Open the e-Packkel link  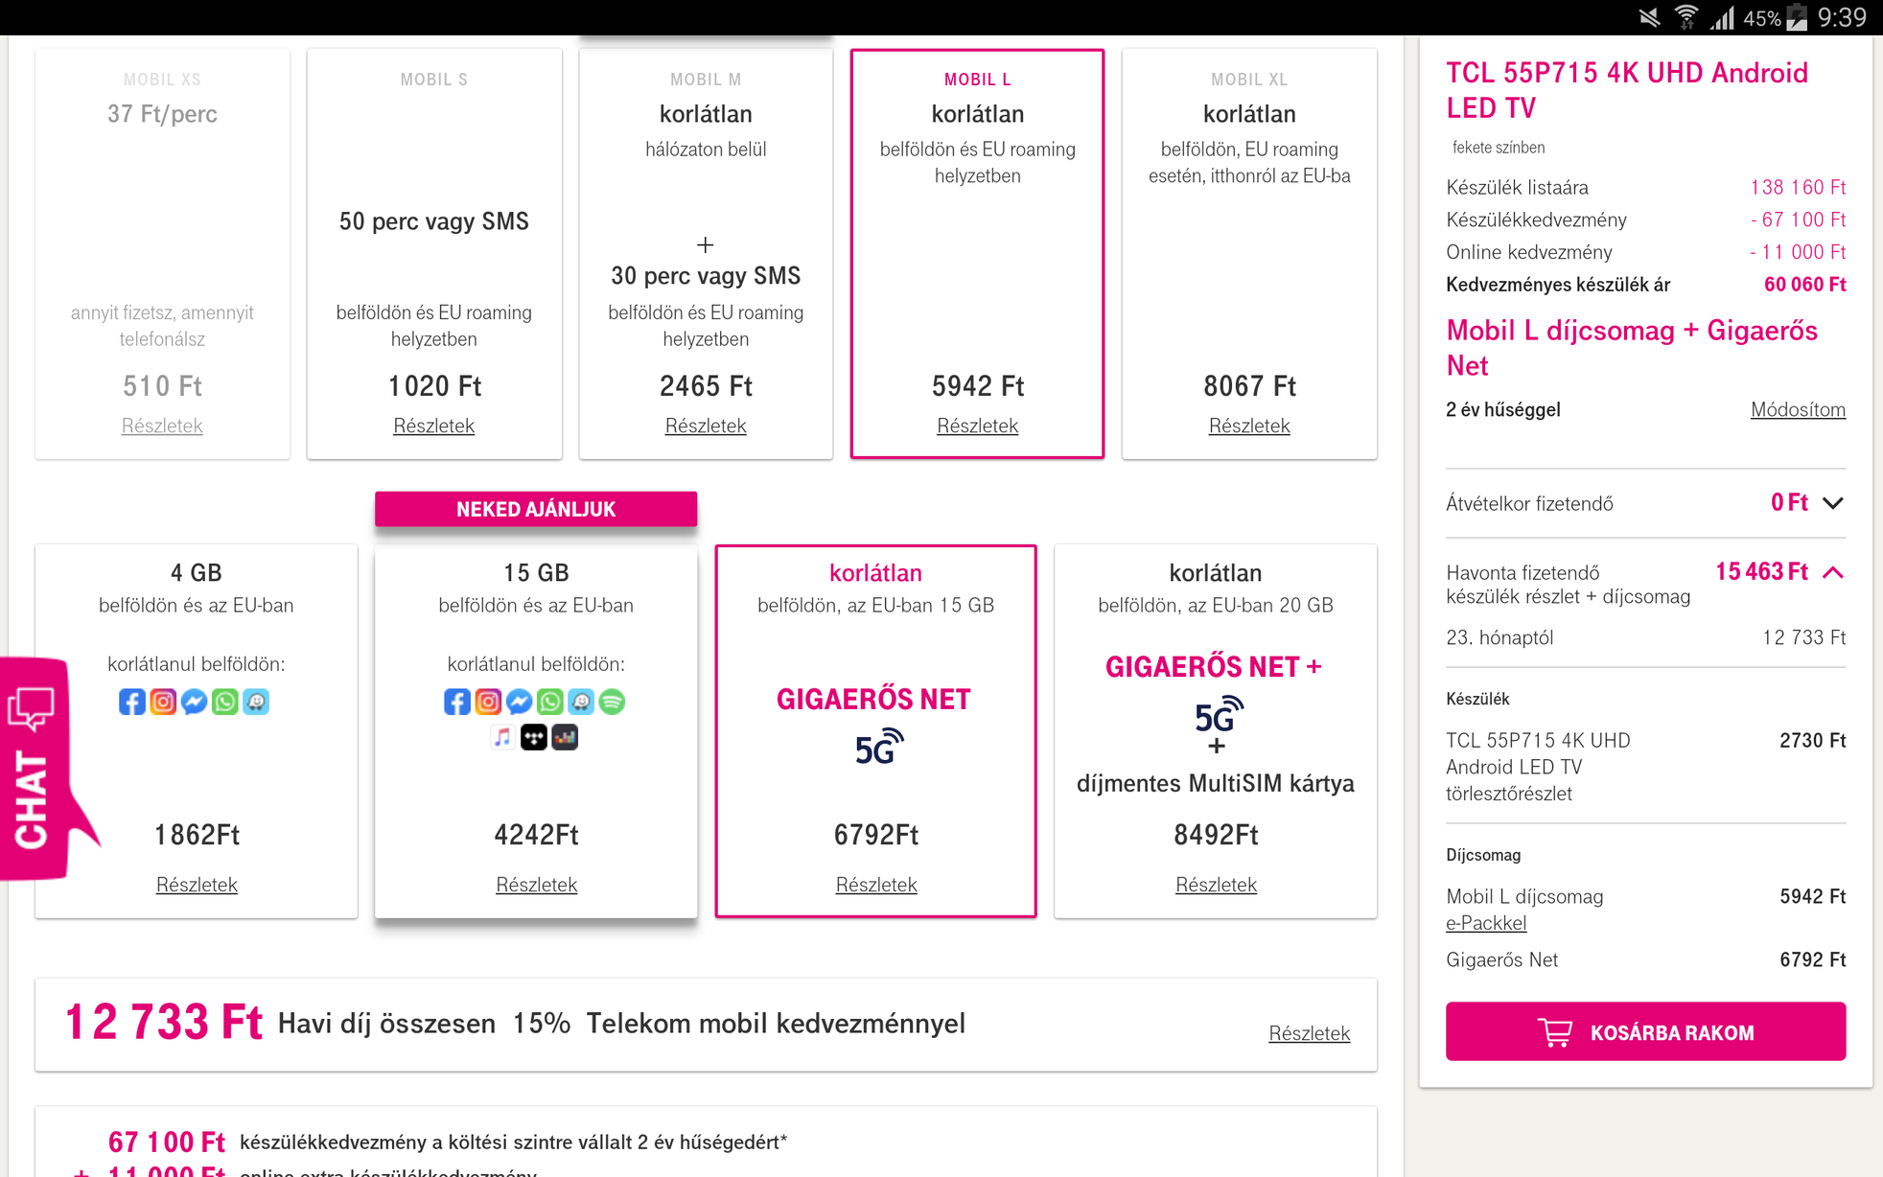pos(1486,923)
